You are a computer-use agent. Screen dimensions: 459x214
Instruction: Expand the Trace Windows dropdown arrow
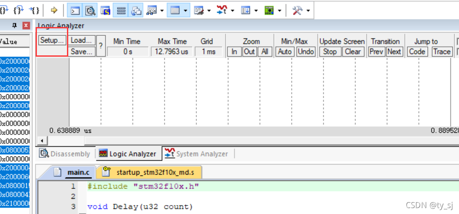click(256, 11)
